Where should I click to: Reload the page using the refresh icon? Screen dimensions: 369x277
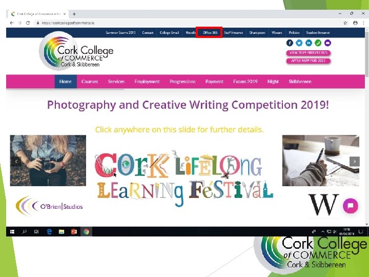28,23
